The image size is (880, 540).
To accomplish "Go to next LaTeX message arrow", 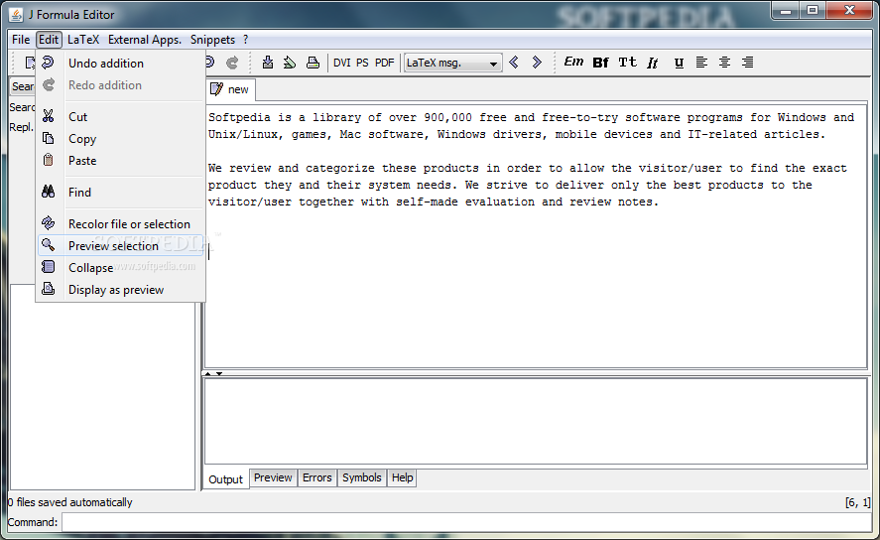I will (x=537, y=62).
